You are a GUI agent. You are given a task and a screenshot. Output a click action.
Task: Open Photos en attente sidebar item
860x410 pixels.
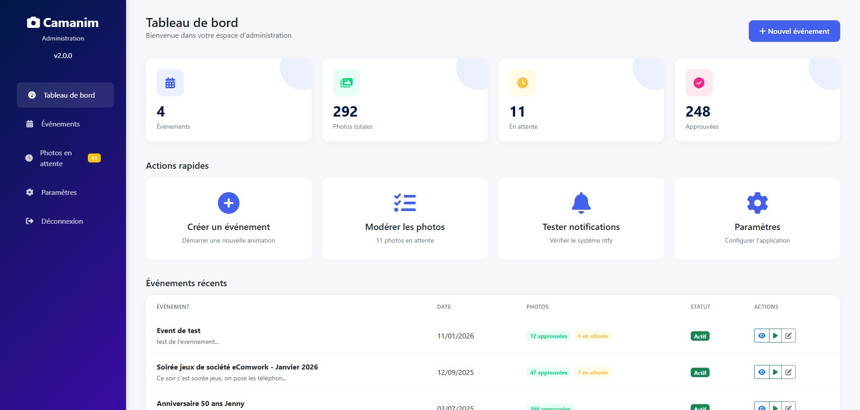56,158
